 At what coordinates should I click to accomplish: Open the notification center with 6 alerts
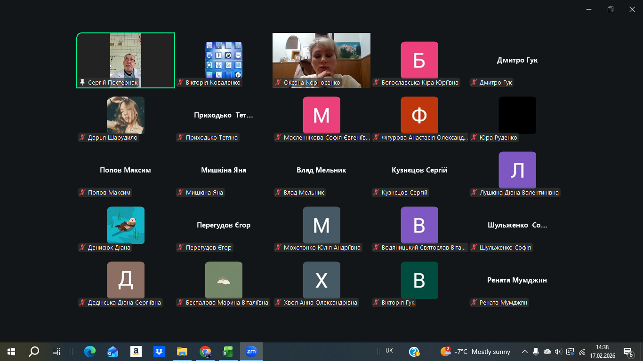pyautogui.click(x=628, y=352)
